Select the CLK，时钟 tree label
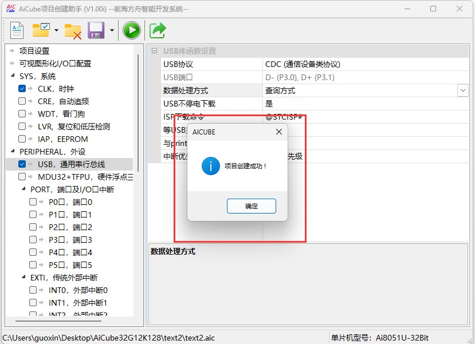This screenshot has width=475, height=344. point(56,89)
